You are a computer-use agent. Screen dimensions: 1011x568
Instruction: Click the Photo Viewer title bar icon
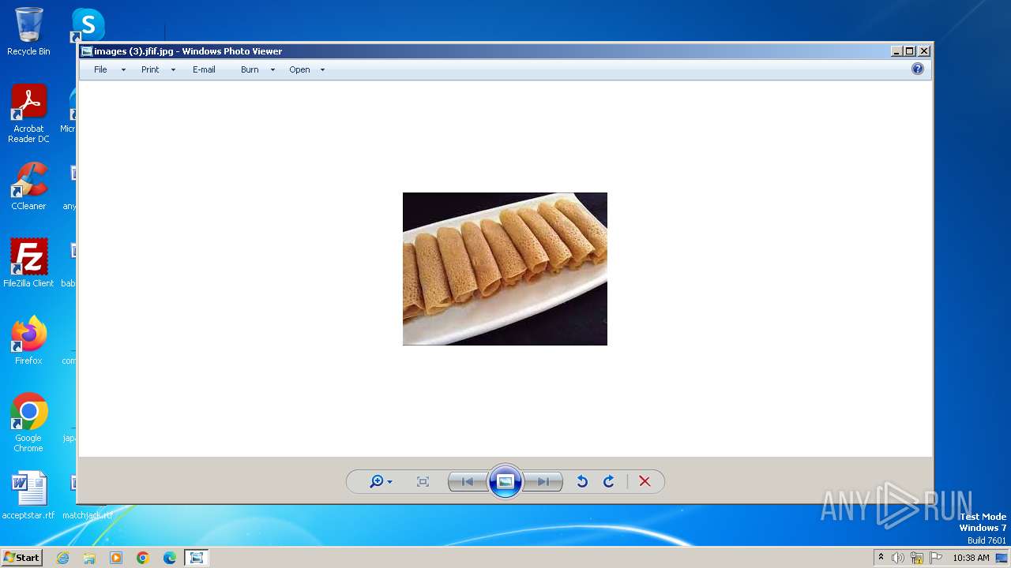87,51
